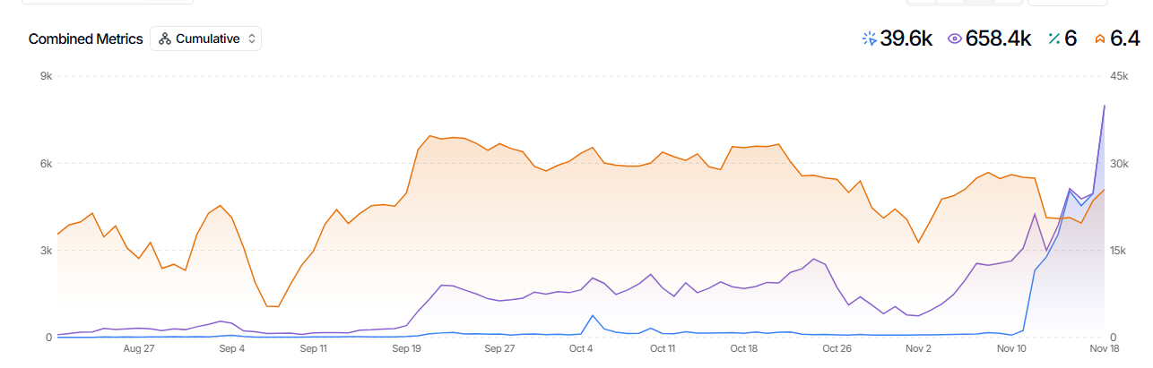Click the 9k left axis label
Viewport: 1153px width, 368px height.
coord(45,77)
